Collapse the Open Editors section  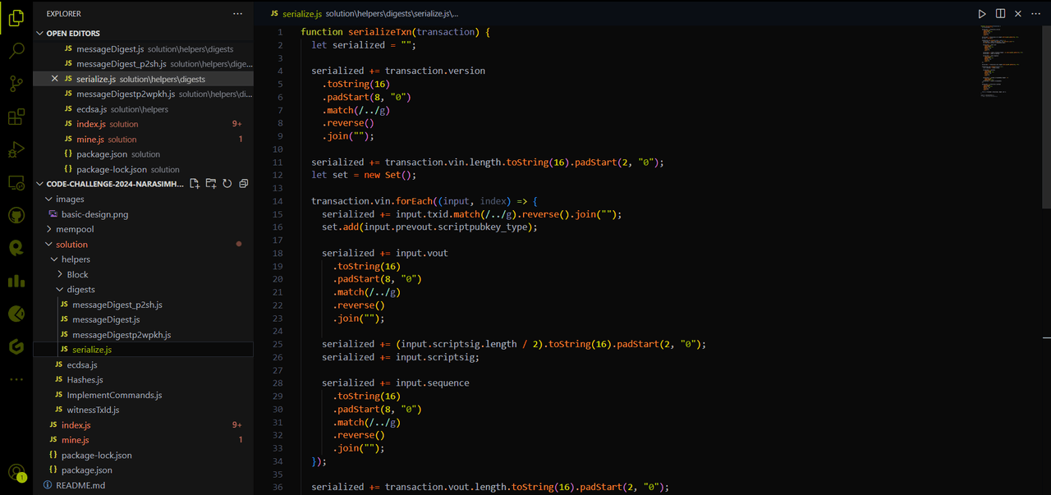(x=40, y=34)
